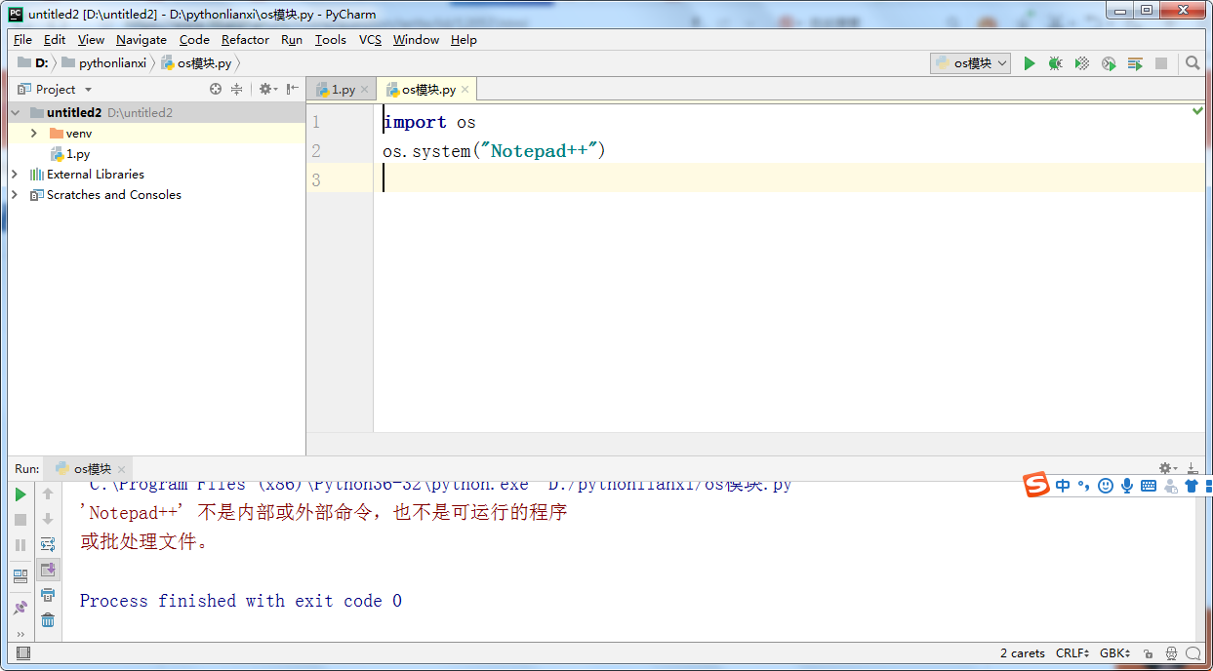
Task: Toggle tool window bars icon in status bar
Action: pyautogui.click(x=23, y=653)
